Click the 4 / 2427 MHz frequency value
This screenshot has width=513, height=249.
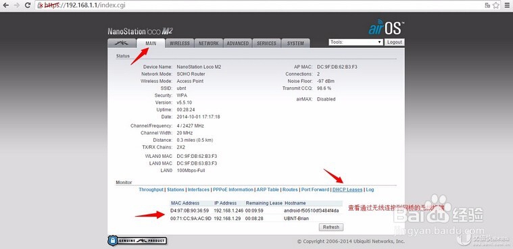[x=191, y=126]
